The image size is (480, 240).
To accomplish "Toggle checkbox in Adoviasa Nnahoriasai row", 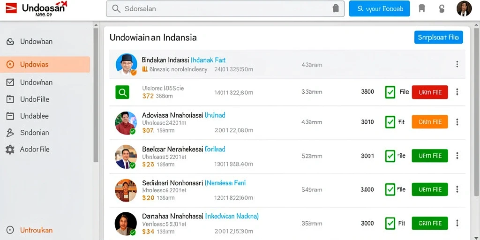I will tap(390, 122).
